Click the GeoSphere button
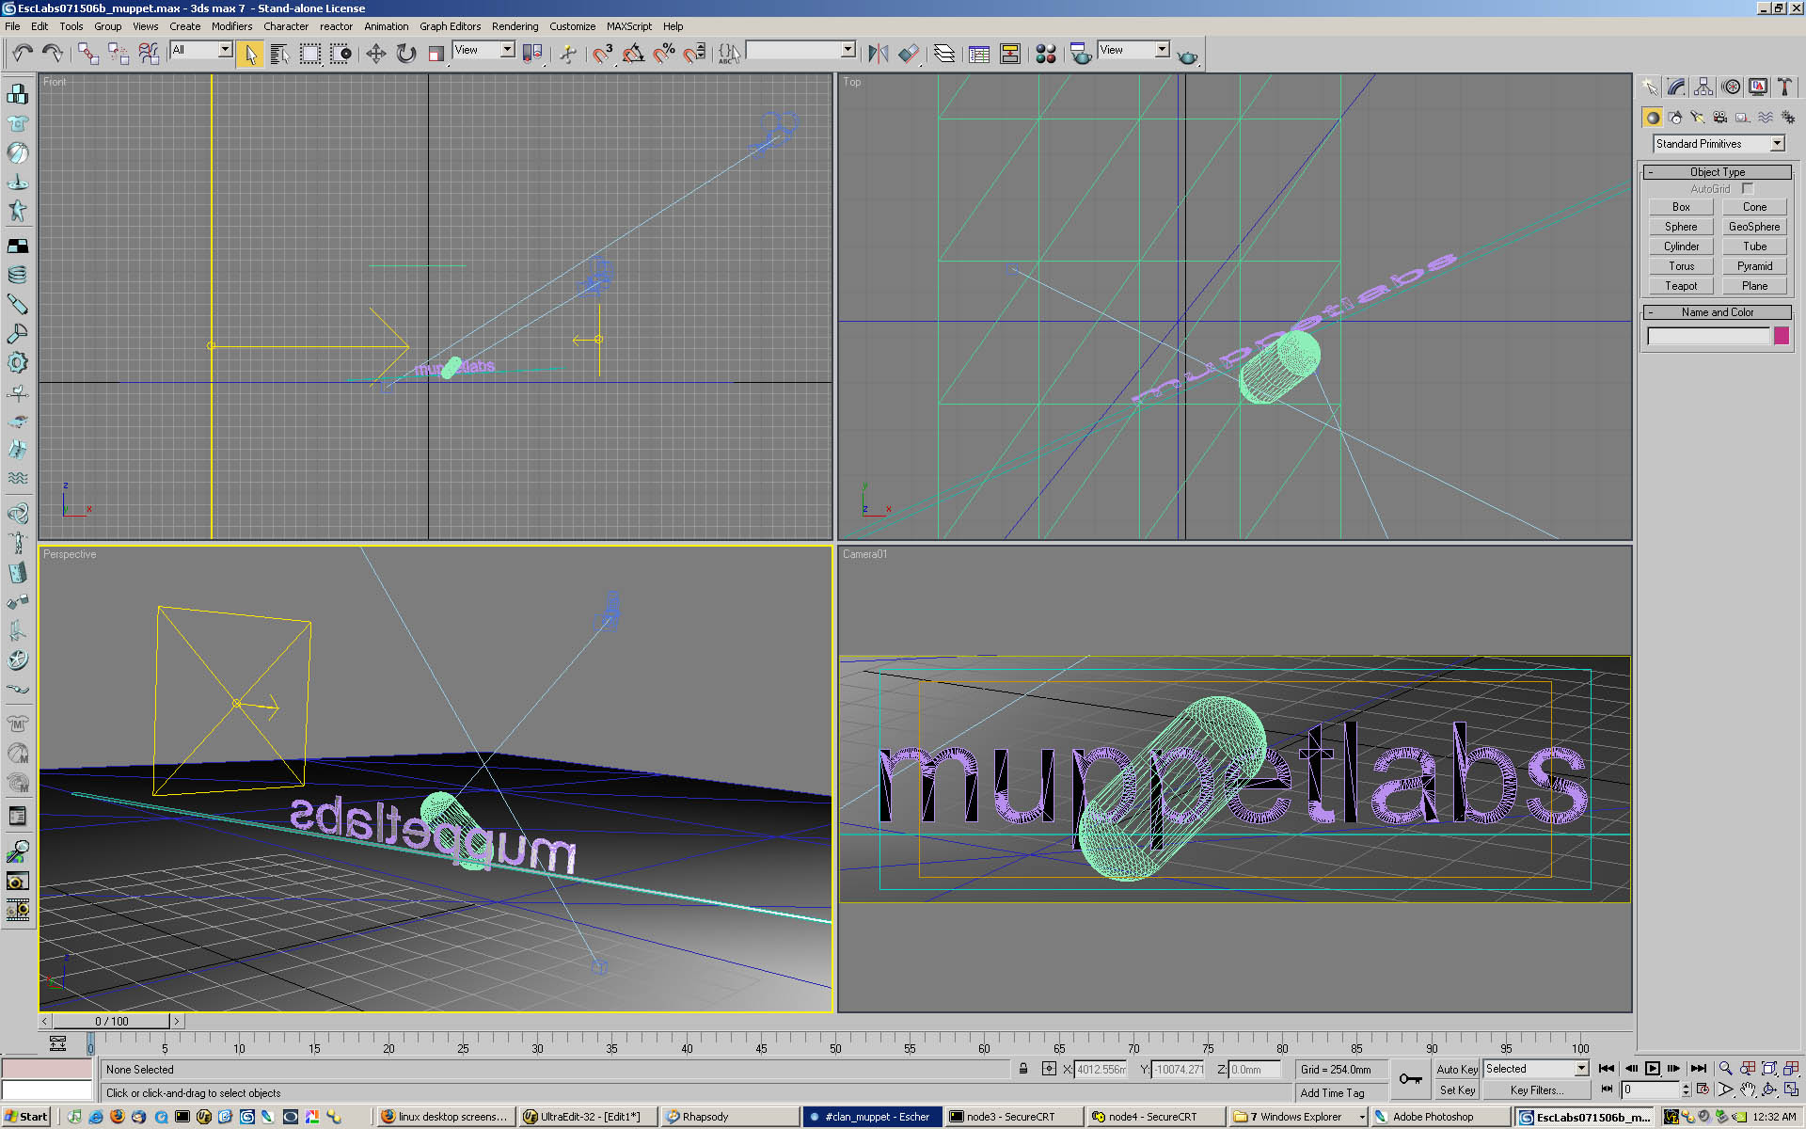The width and height of the screenshot is (1806, 1129). [x=1754, y=227]
